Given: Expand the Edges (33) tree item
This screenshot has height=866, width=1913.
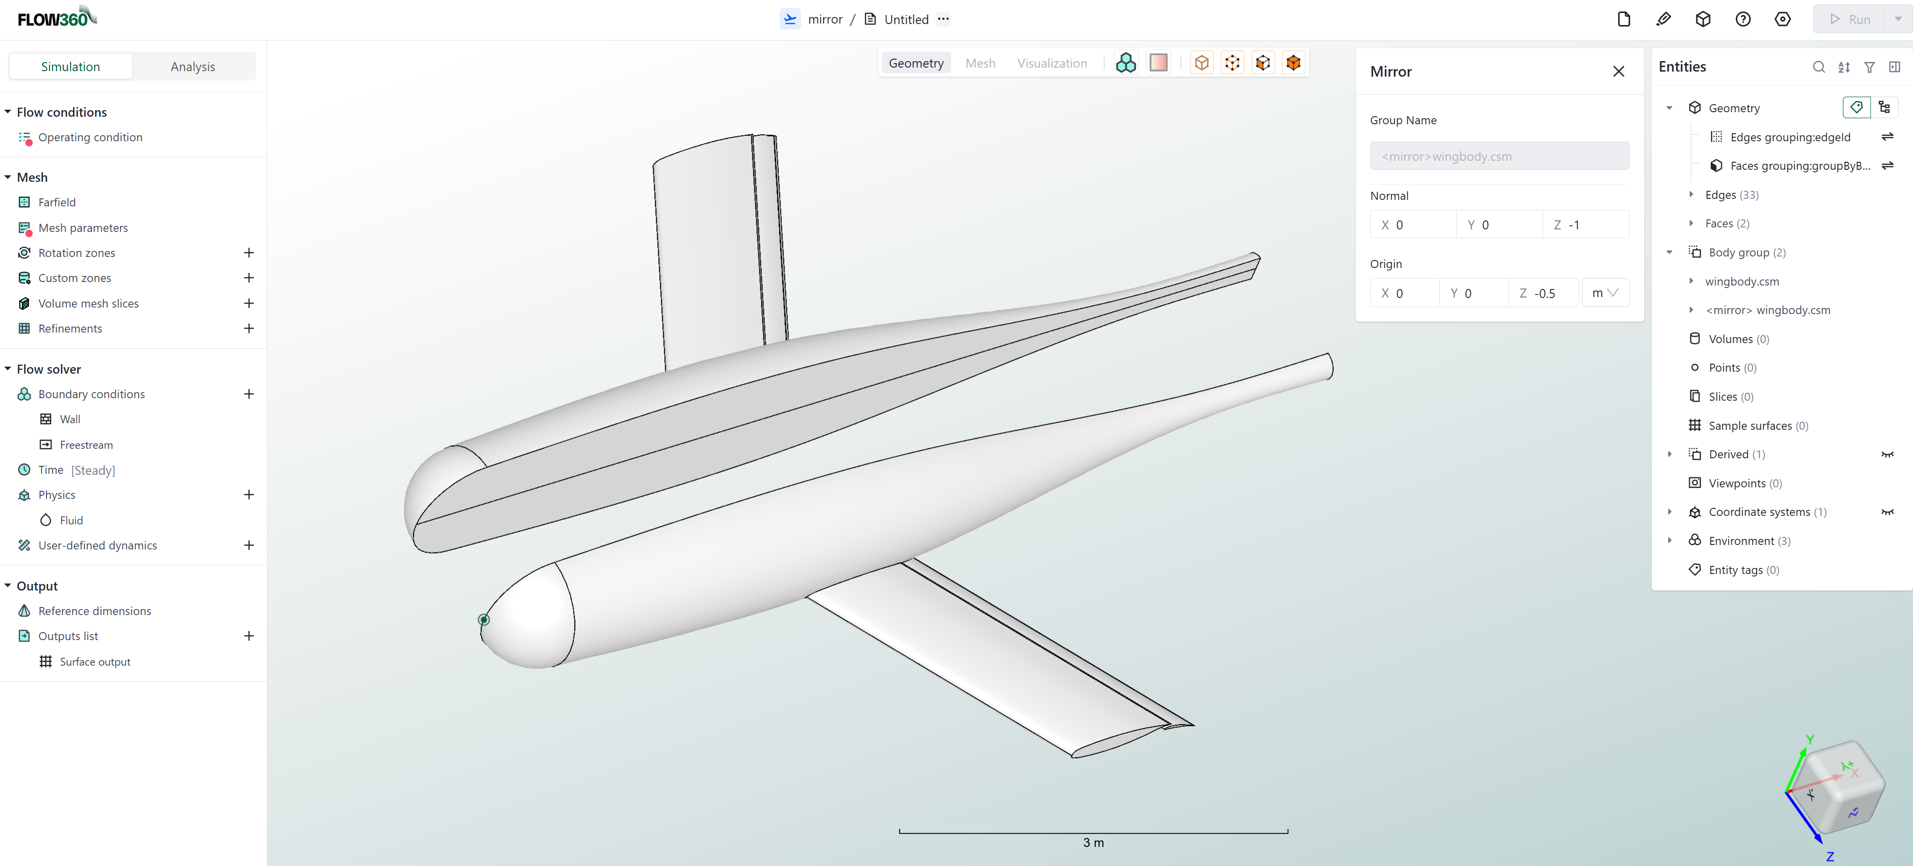Looking at the screenshot, I should pyautogui.click(x=1692, y=194).
